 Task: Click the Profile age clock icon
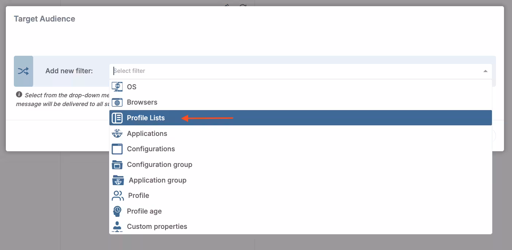pyautogui.click(x=117, y=211)
